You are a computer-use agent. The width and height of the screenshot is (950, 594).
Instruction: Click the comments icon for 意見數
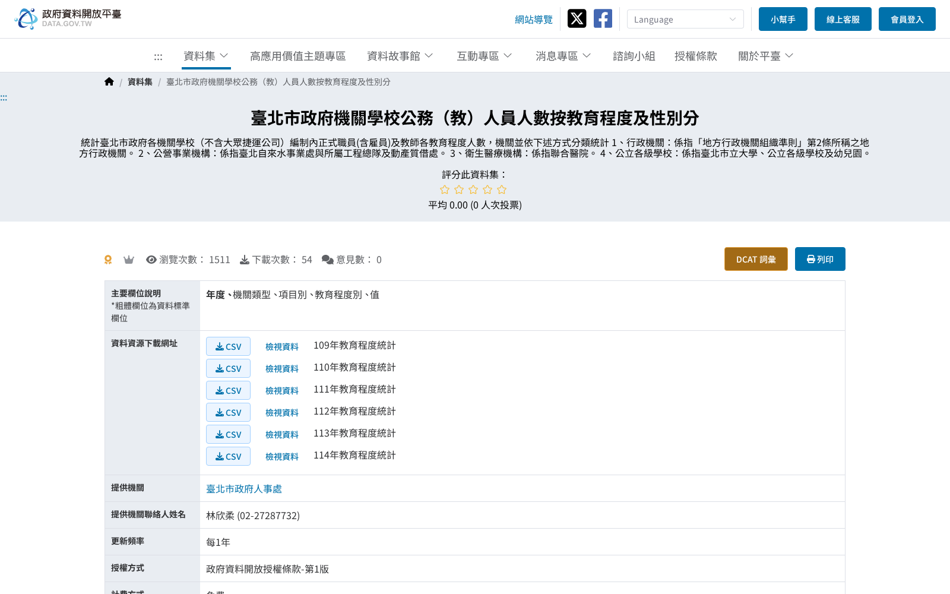[x=328, y=260]
